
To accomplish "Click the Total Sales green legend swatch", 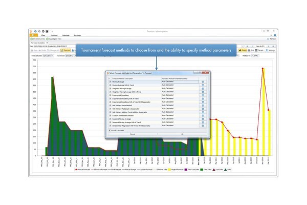I will pyautogui.click(x=202, y=170).
